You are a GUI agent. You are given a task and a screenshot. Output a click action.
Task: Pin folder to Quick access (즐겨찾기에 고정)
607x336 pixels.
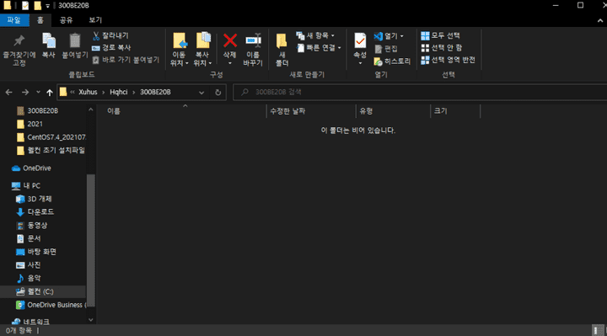(x=19, y=51)
